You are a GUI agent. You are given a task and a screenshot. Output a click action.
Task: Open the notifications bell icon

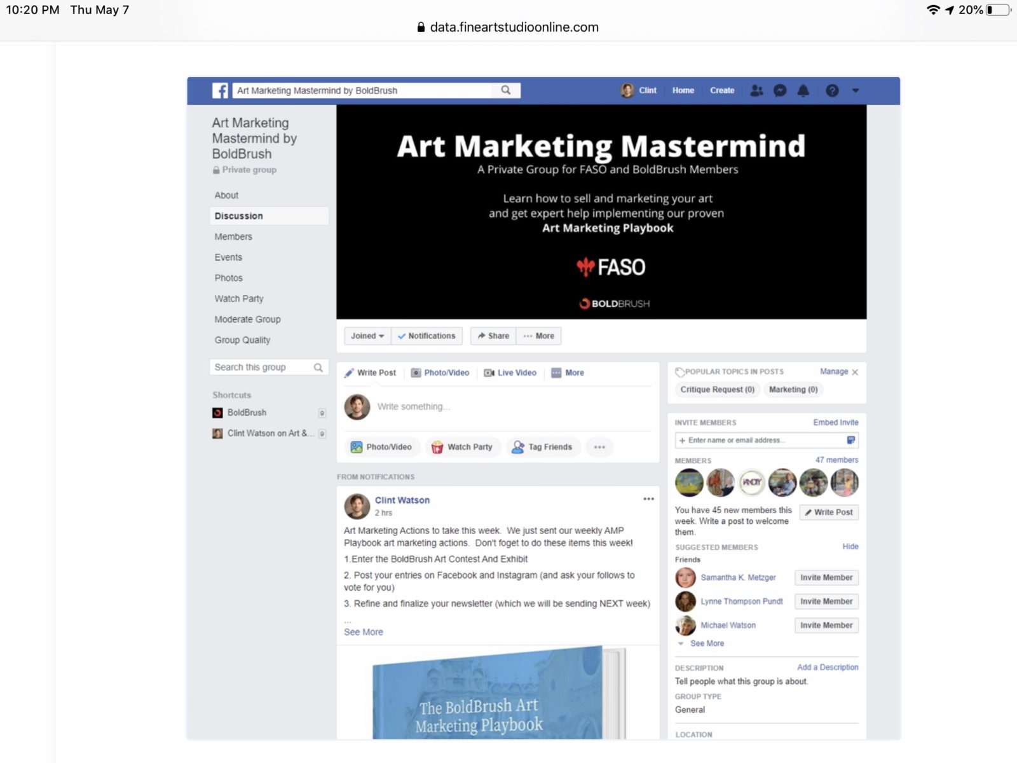pos(803,90)
